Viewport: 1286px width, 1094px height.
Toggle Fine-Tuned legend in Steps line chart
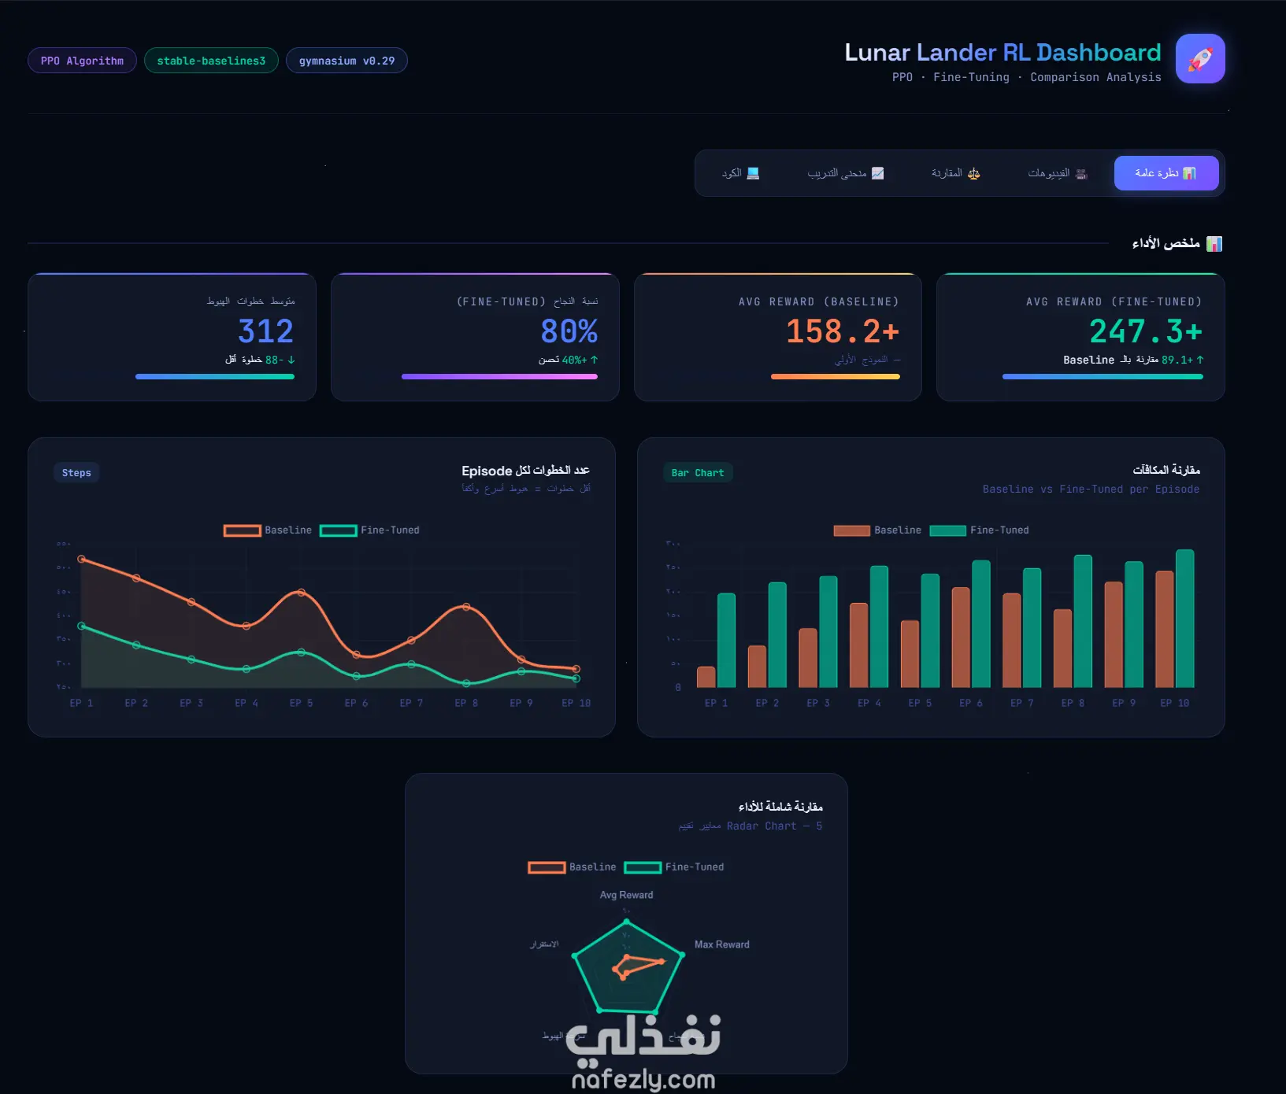tap(370, 530)
